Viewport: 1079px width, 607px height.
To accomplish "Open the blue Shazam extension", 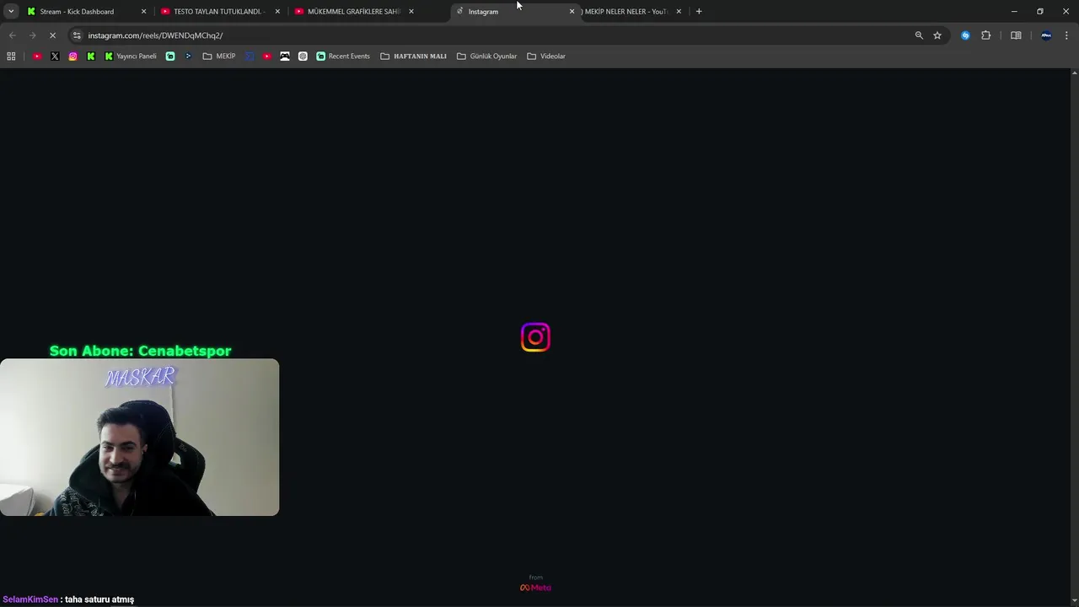I will click(x=965, y=35).
